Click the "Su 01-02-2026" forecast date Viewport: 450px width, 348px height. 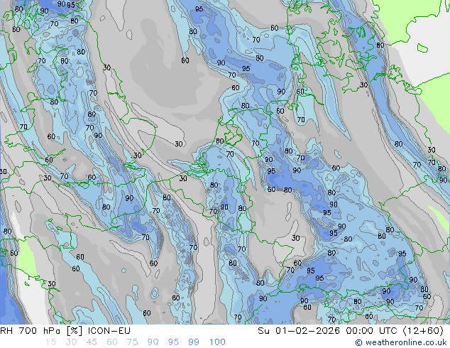tap(299, 331)
